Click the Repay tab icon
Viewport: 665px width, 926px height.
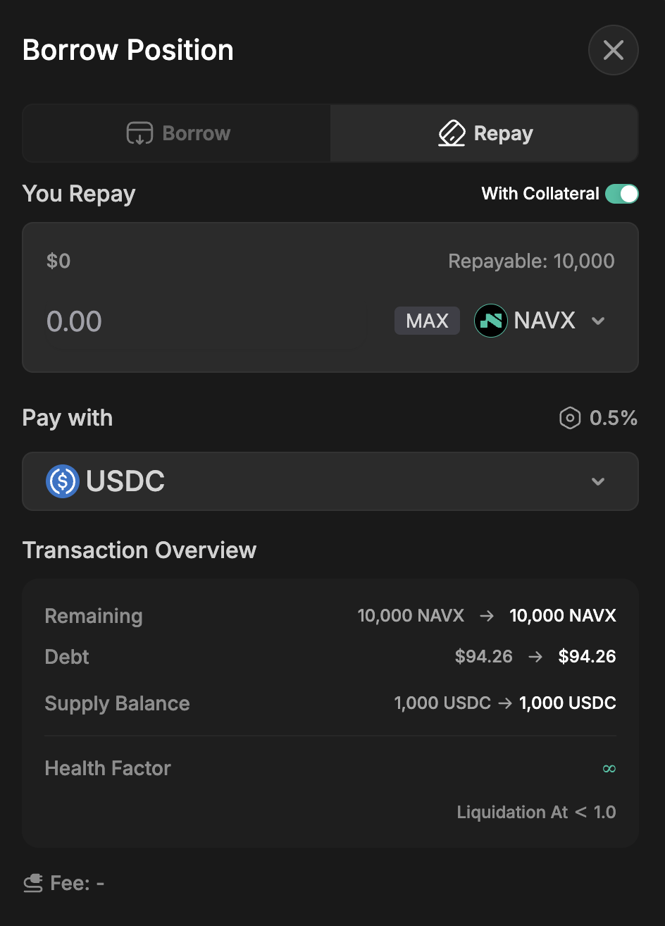pos(452,133)
